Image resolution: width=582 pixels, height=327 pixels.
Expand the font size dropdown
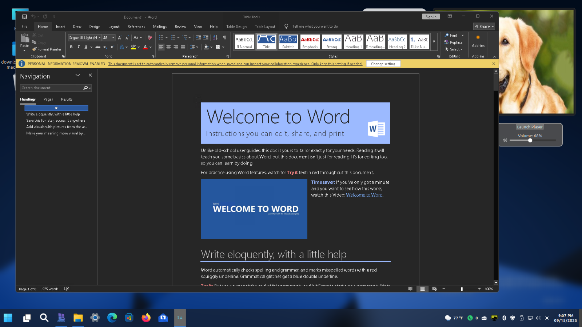click(x=113, y=38)
